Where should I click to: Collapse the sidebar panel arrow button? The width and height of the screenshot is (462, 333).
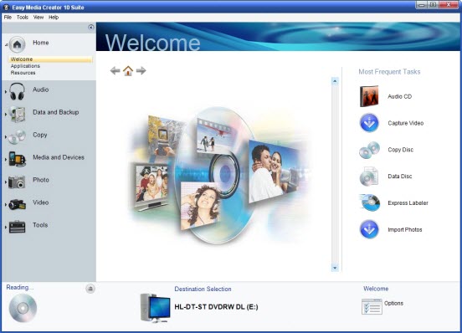(91, 28)
